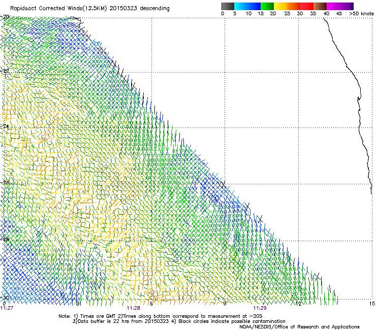Screen dimensions: 376x330
Task: Click the '>50 knots' legend label
Action: click(361, 14)
